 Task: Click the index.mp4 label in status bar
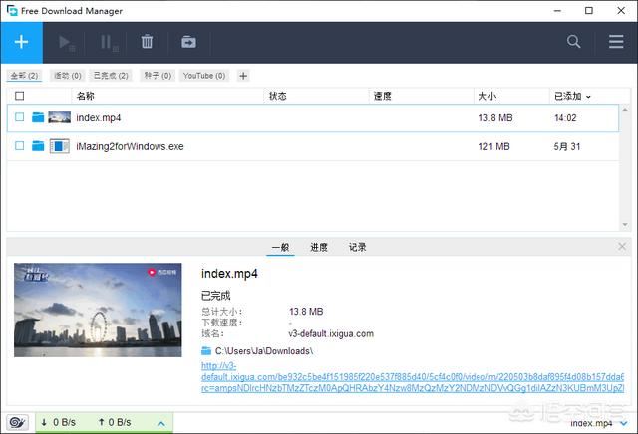point(591,423)
